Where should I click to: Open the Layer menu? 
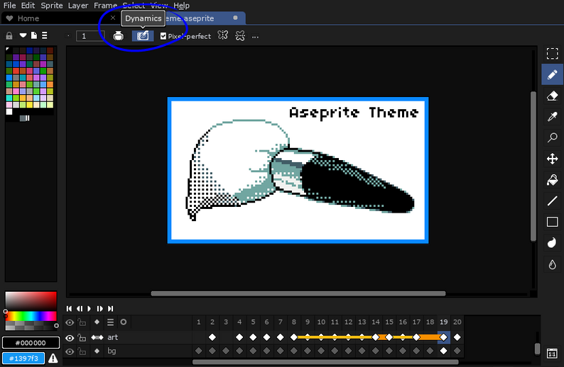78,6
